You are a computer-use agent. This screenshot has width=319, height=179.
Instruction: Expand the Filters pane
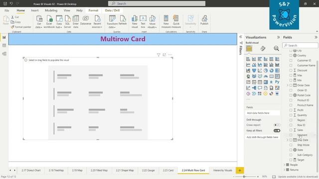click(x=241, y=37)
